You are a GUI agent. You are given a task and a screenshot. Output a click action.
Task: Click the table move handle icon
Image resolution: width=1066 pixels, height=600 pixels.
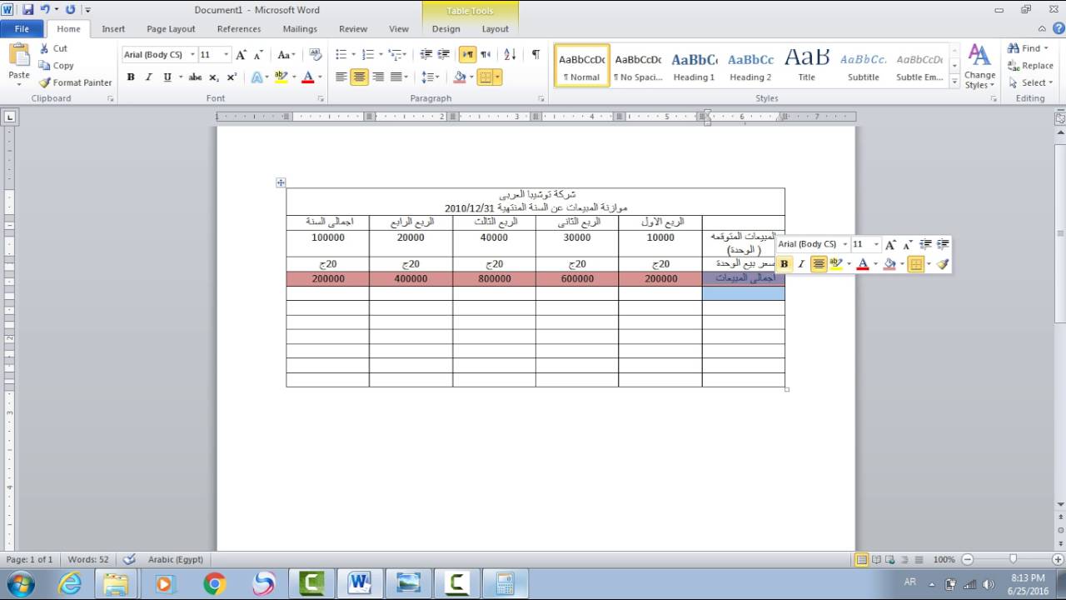[281, 182]
